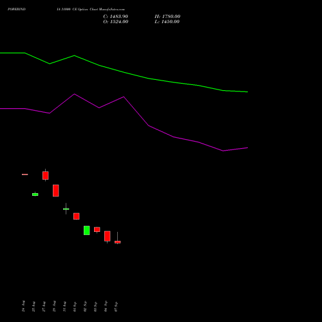The height and width of the screenshot is (322, 322).
Task: Click the 04 Sep date axis label
Action: click(106, 306)
